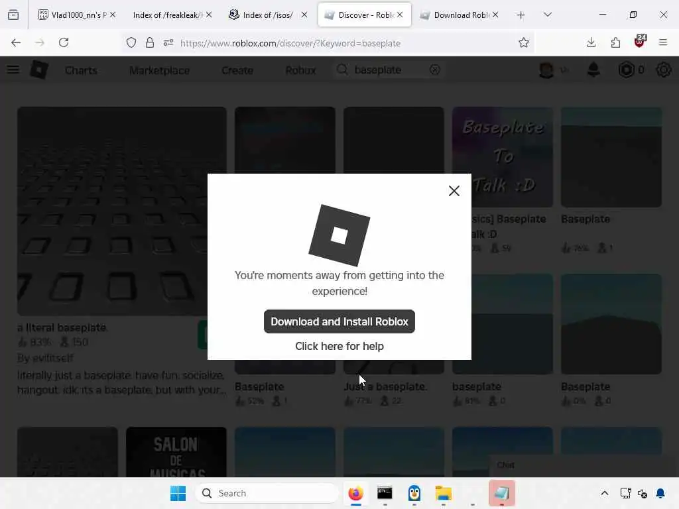679x509 pixels.
Task: Close the Index of /isos/ tab
Action: point(304,15)
